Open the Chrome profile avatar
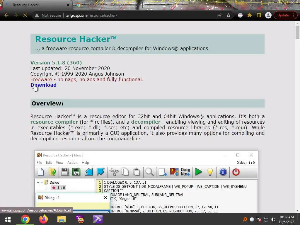 tap(268, 15)
